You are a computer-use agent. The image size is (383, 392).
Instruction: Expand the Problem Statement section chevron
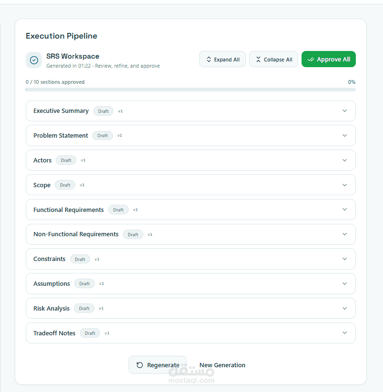click(x=345, y=136)
